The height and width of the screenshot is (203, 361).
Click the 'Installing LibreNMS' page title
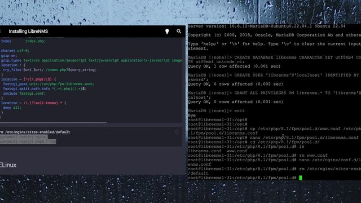[28, 32]
